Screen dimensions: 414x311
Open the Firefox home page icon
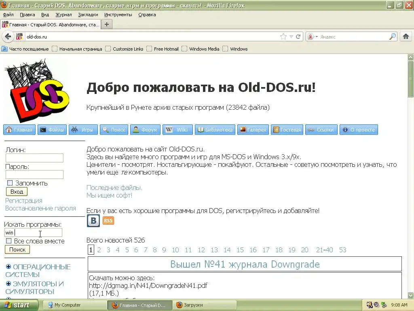(406, 36)
